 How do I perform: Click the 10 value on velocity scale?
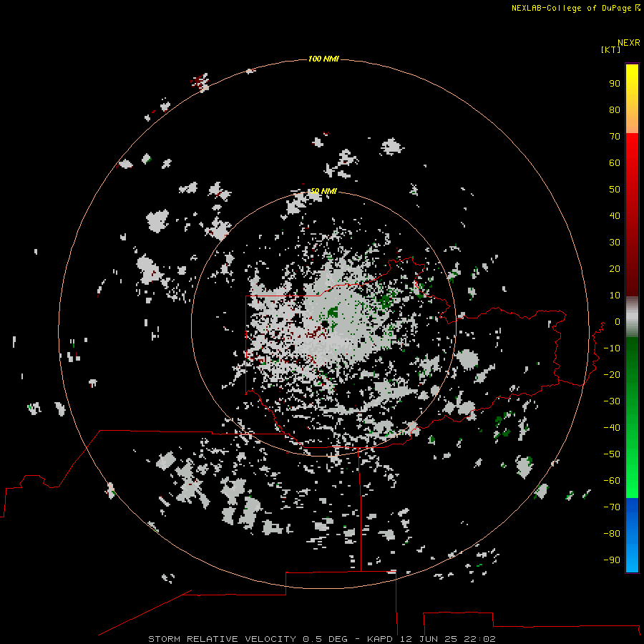click(x=615, y=296)
